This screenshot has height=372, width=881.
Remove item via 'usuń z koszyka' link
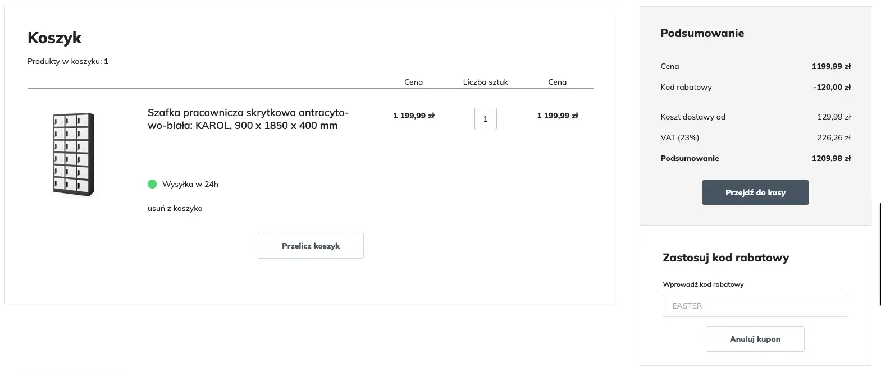tap(175, 208)
